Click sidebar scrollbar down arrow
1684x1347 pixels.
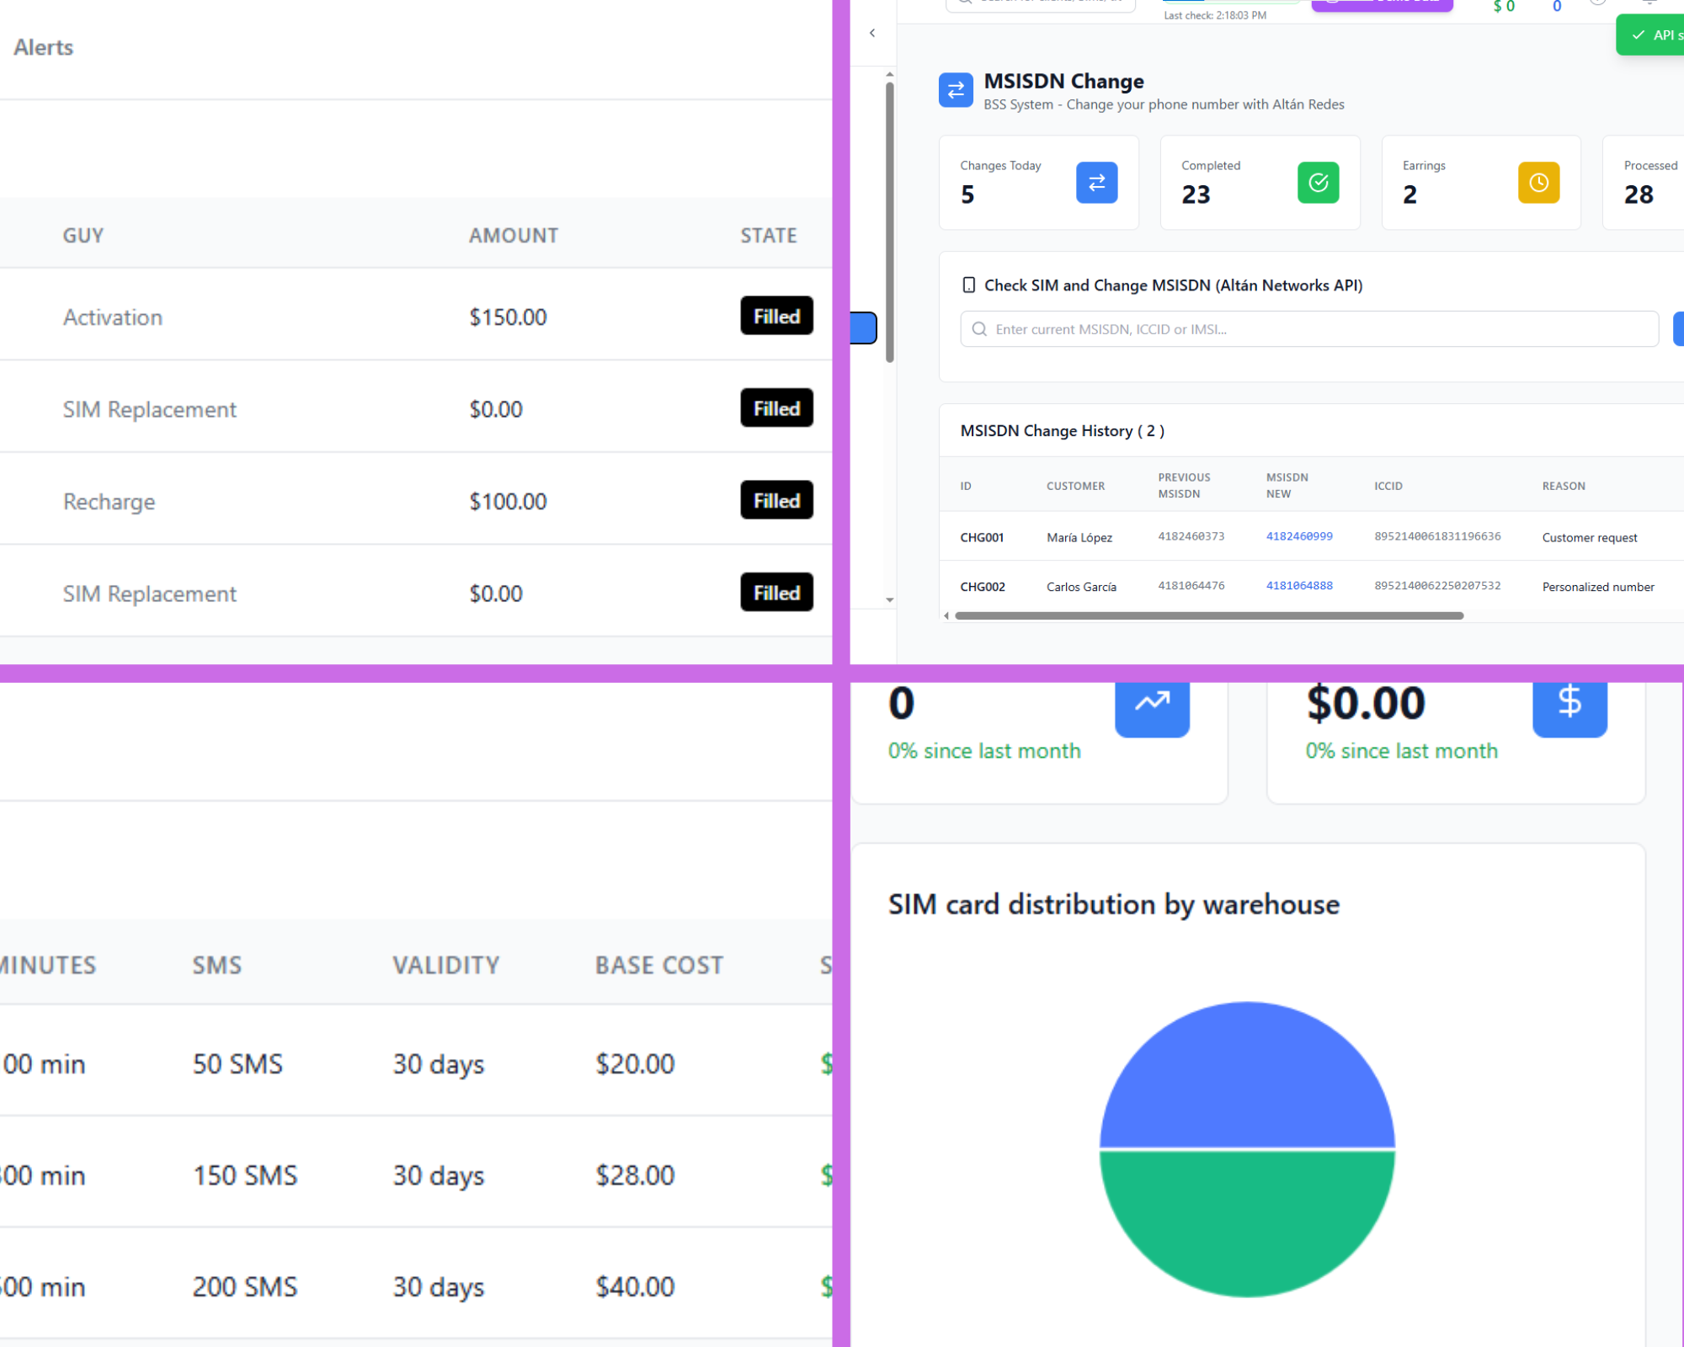coord(889,600)
